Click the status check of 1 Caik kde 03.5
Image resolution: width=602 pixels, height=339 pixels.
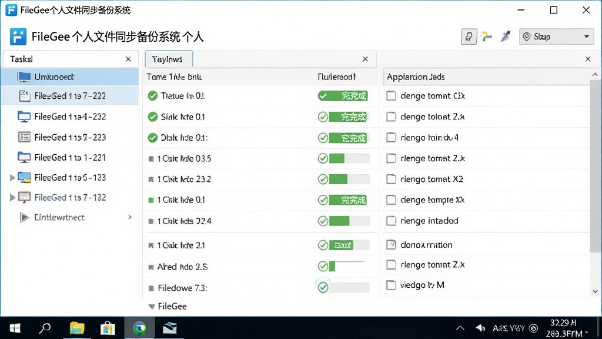[x=323, y=158]
